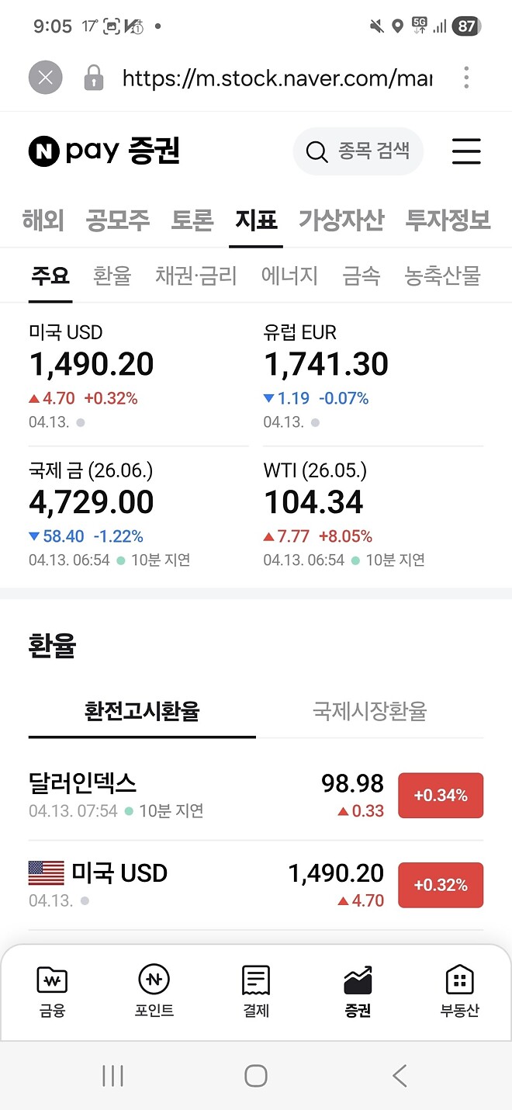The width and height of the screenshot is (512, 1110).
Task: Open the 해외 section
Action: pos(41,220)
